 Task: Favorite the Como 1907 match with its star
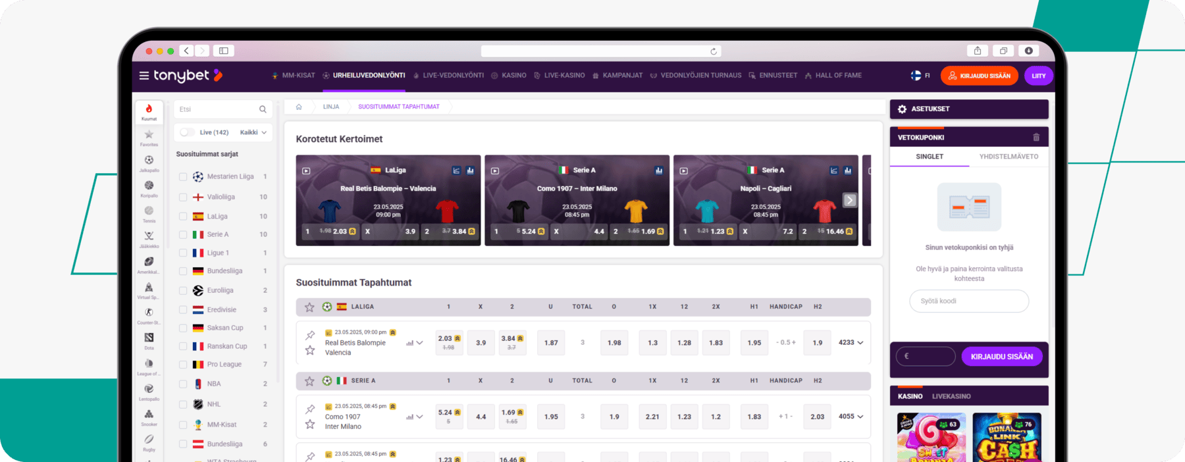tap(310, 424)
